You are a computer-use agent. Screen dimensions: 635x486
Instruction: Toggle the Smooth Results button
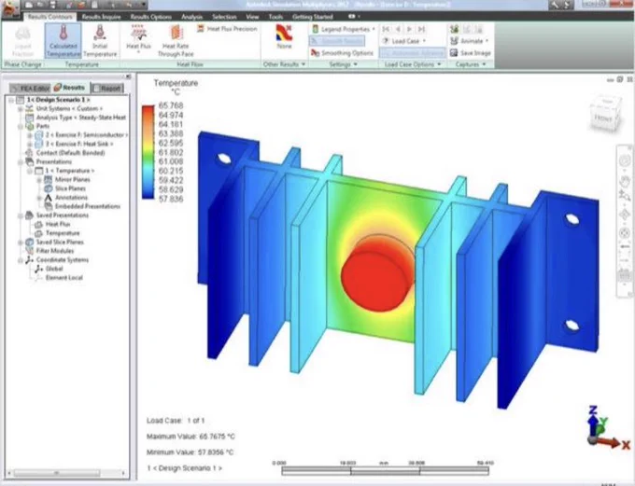coord(337,41)
